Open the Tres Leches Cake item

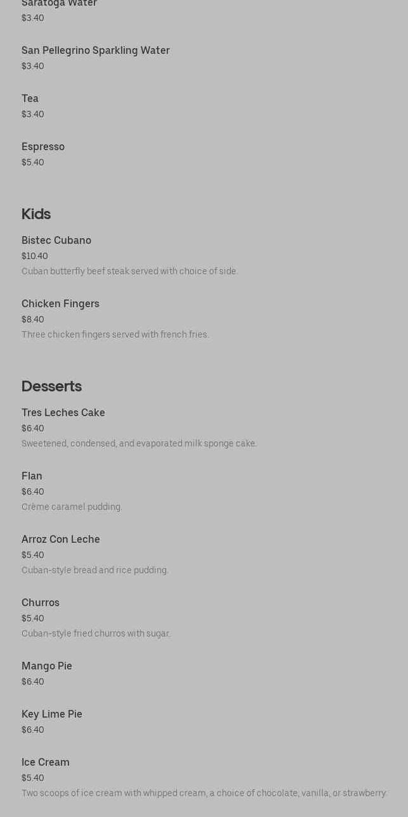[63, 413]
